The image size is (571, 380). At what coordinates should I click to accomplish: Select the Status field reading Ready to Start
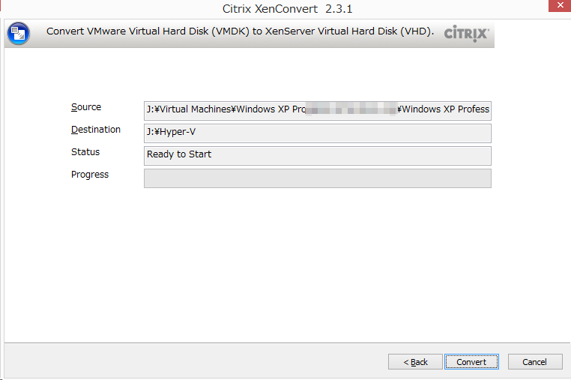coord(318,156)
